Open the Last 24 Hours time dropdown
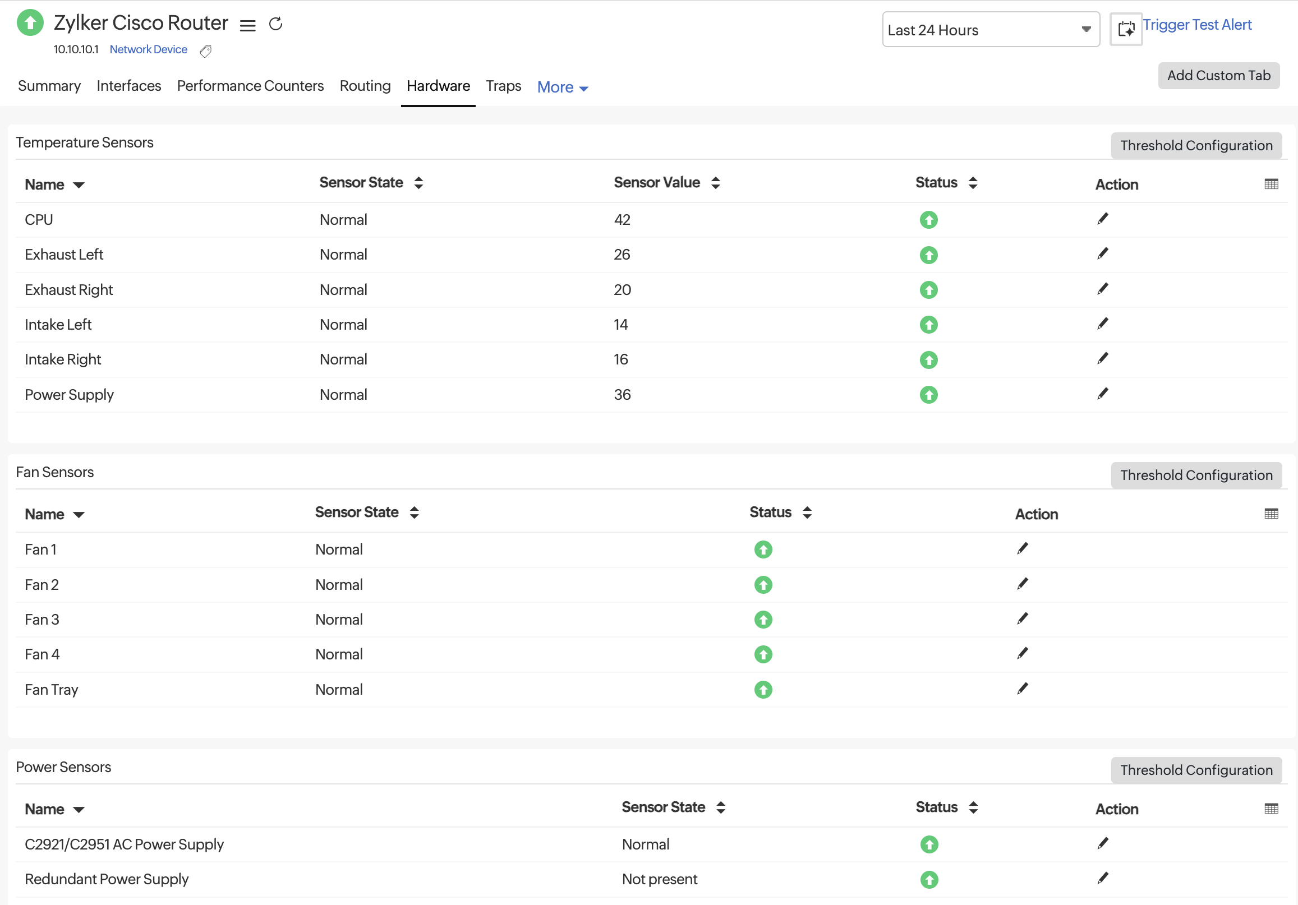This screenshot has width=1298, height=905. [x=991, y=30]
